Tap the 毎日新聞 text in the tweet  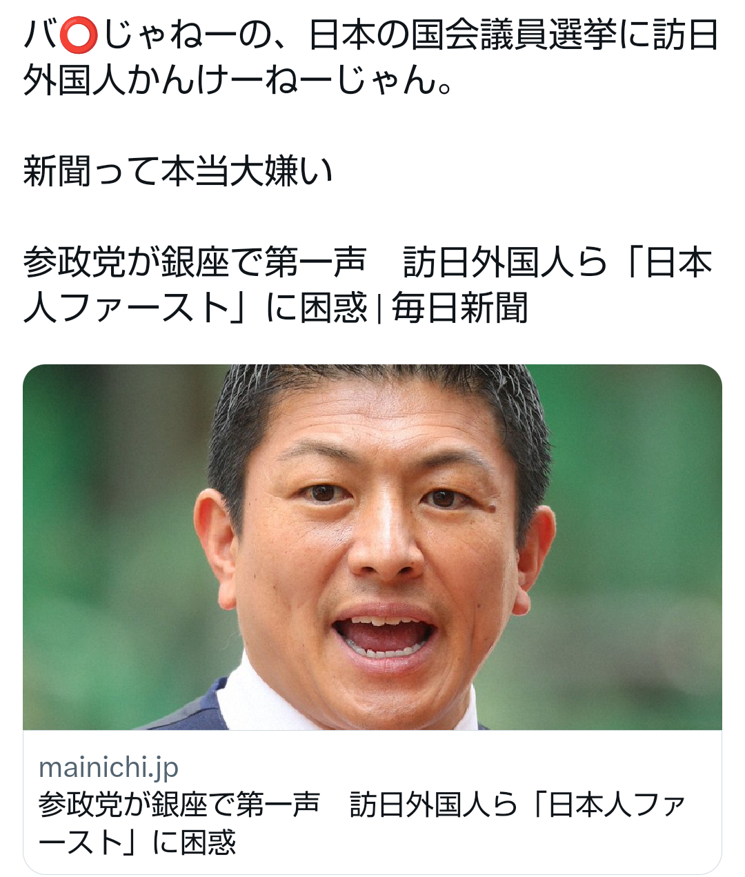click(x=460, y=308)
